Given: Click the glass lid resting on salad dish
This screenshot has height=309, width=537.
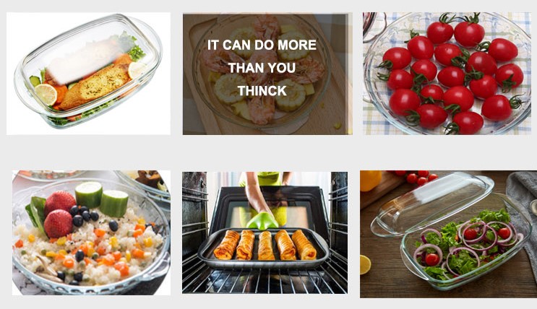Looking at the screenshot, I should click(432, 204).
